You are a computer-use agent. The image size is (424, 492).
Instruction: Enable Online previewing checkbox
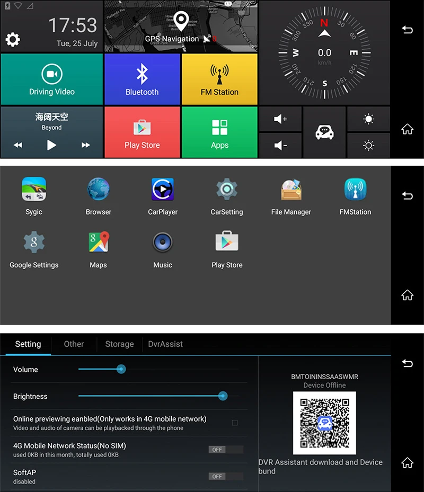coord(235,423)
